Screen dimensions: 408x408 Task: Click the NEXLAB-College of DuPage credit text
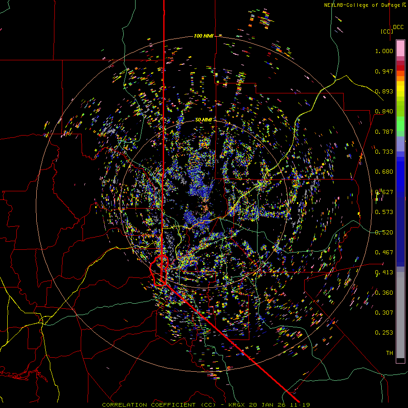363,5
